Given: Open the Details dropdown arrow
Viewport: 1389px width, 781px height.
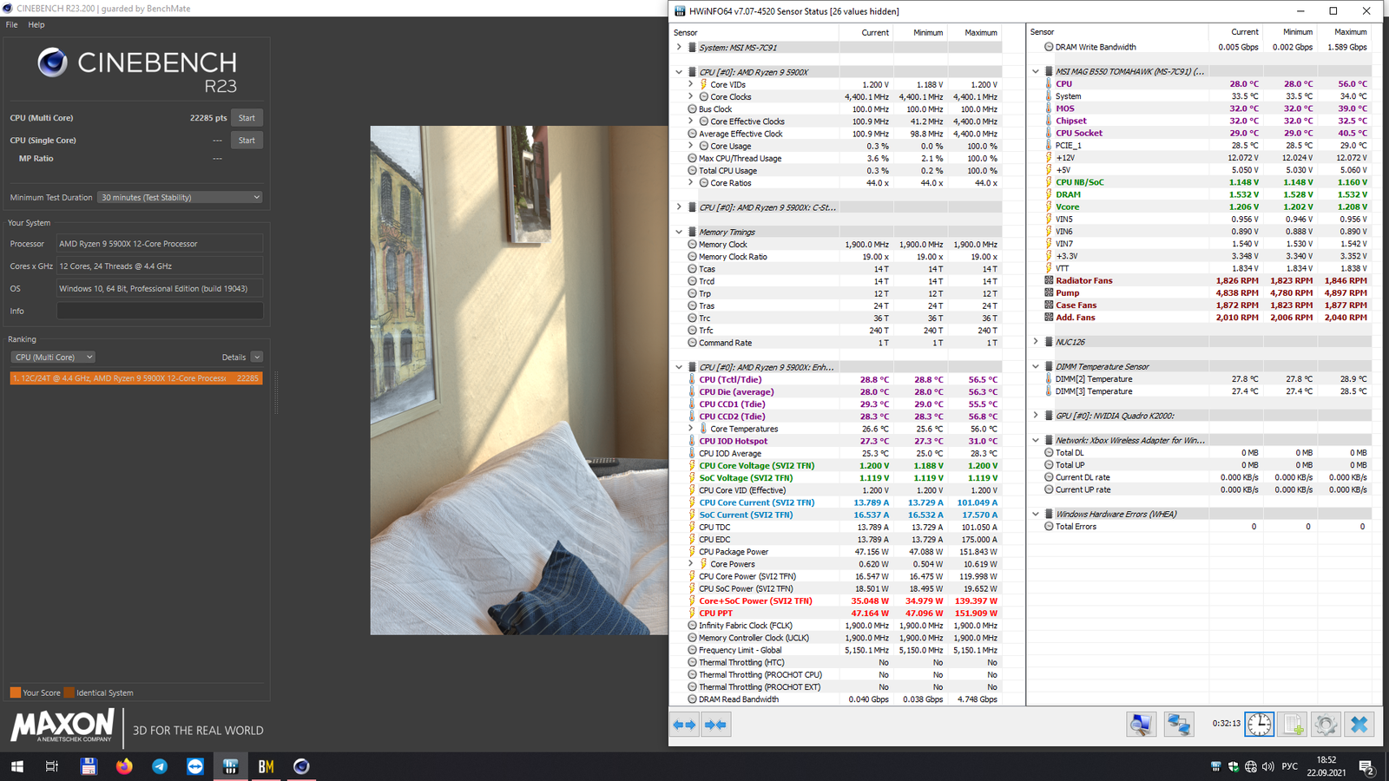Looking at the screenshot, I should click(x=256, y=358).
